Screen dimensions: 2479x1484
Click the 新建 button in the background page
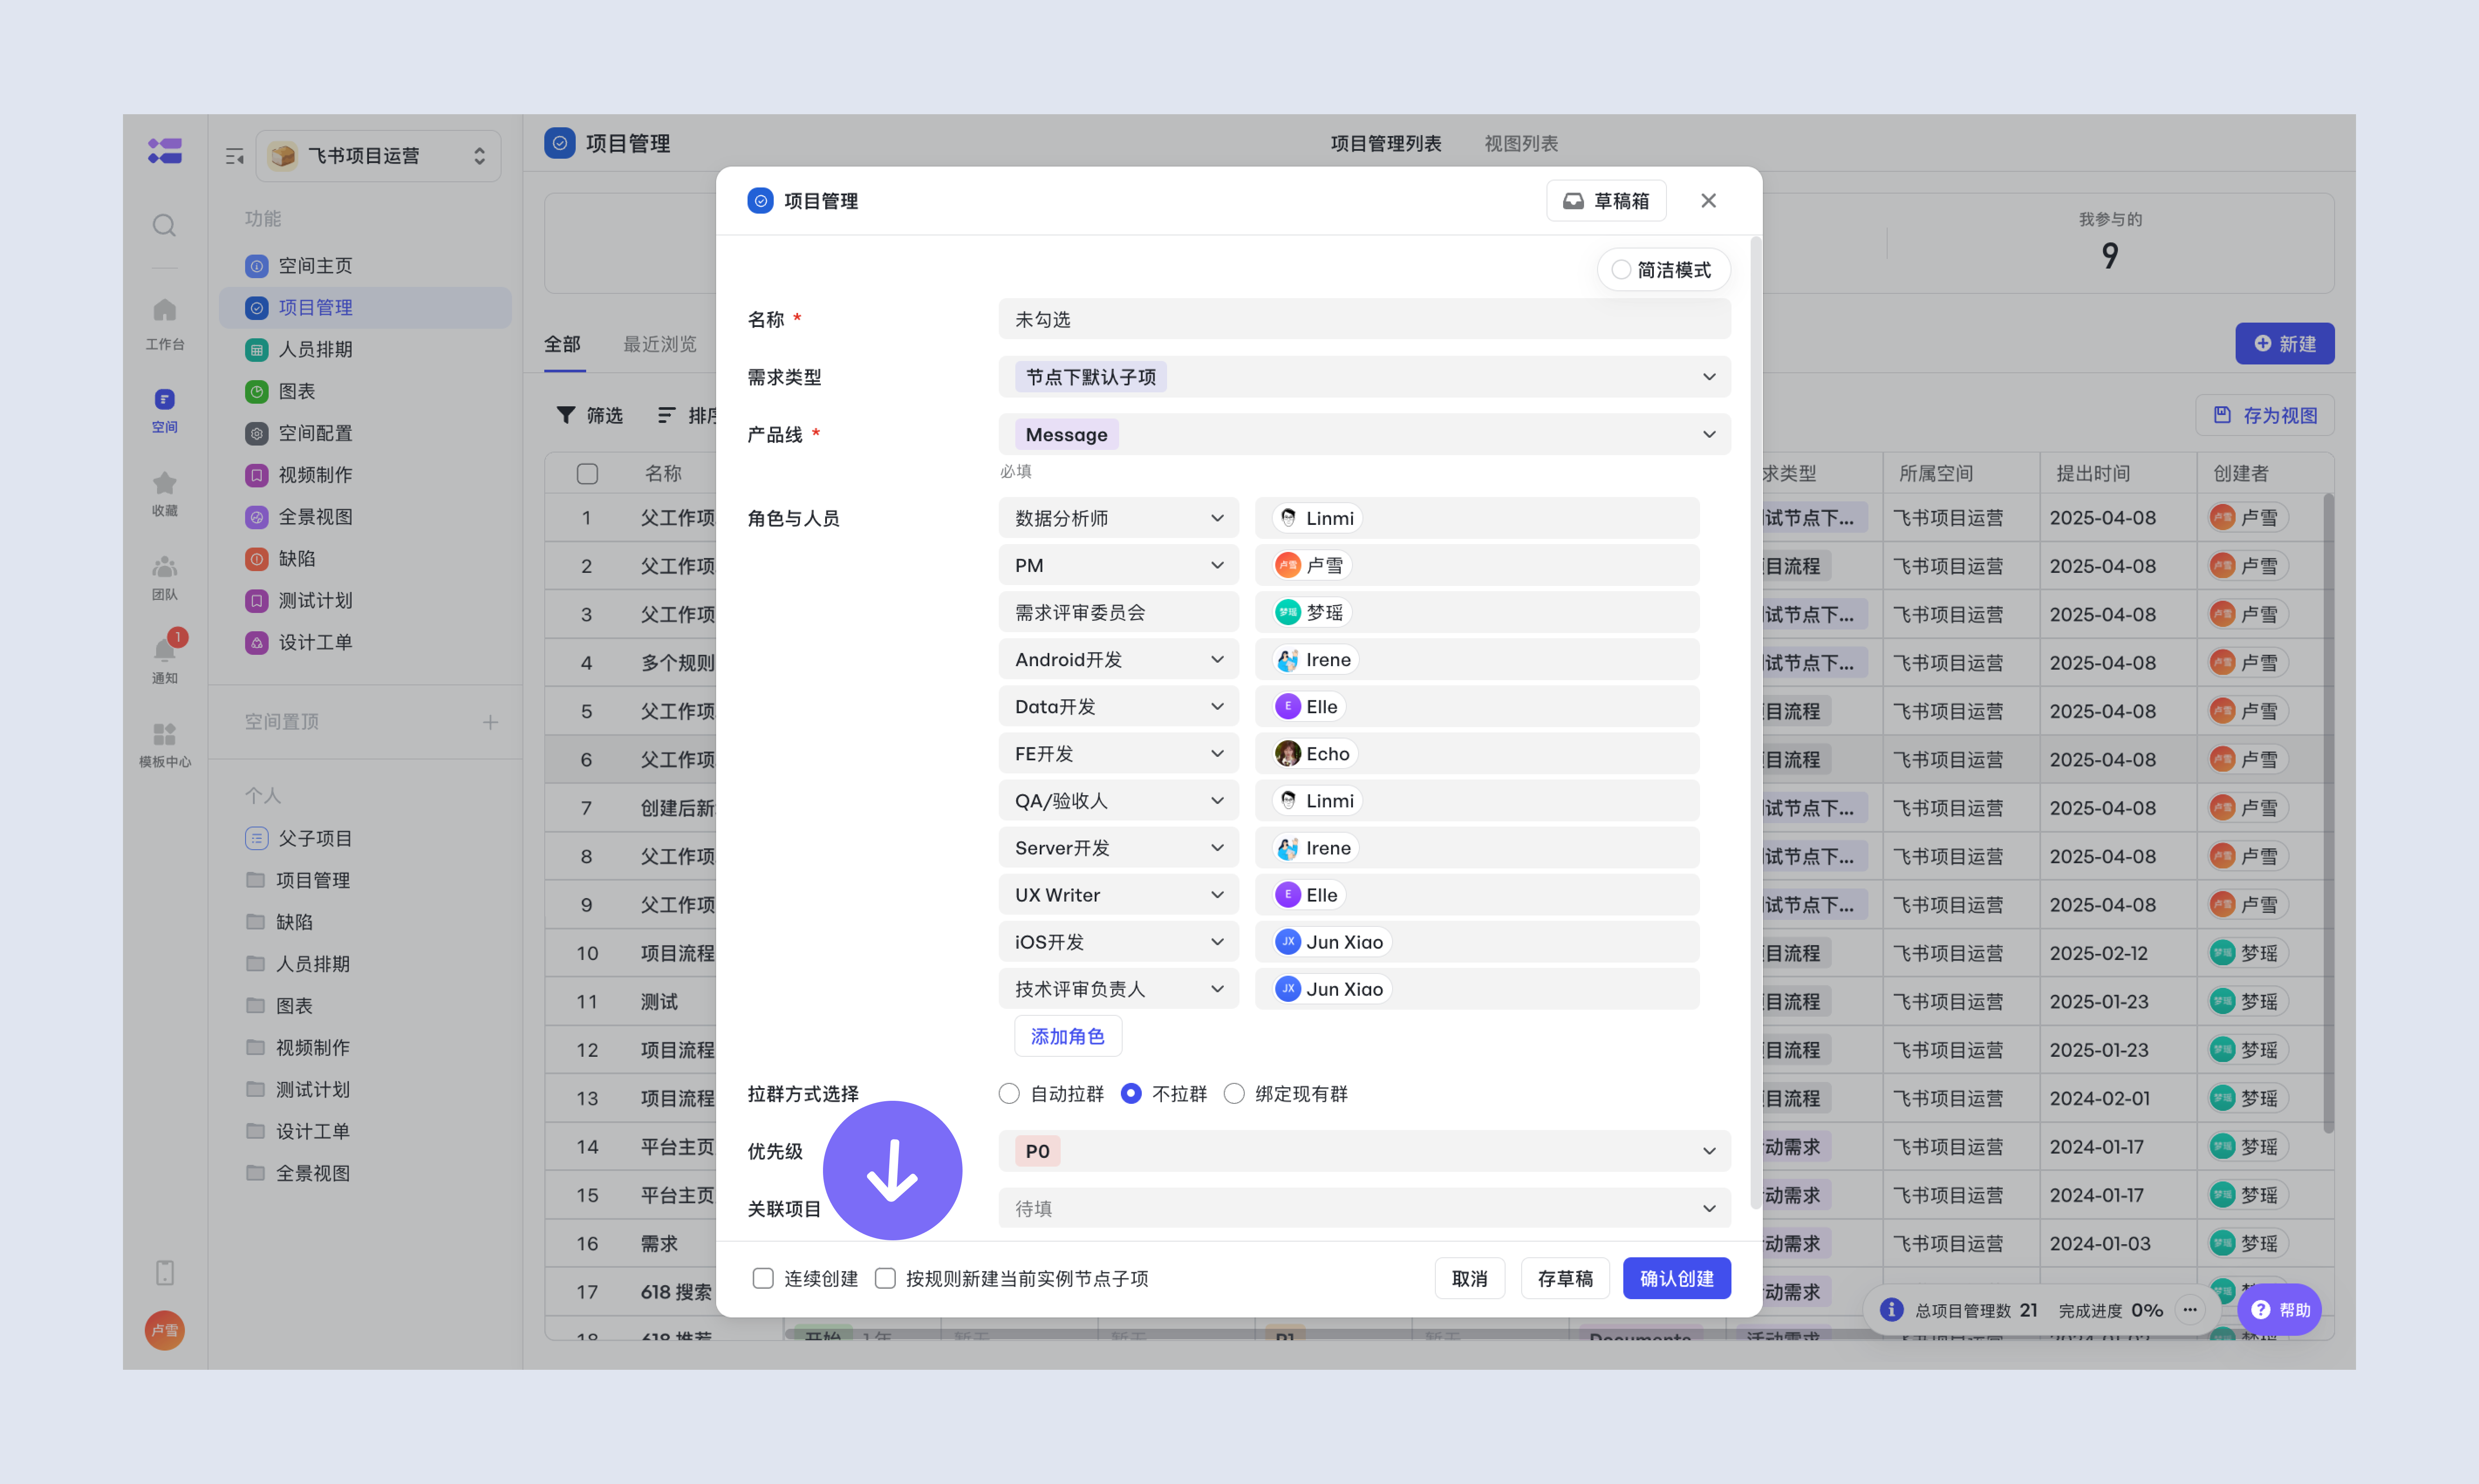[2285, 344]
